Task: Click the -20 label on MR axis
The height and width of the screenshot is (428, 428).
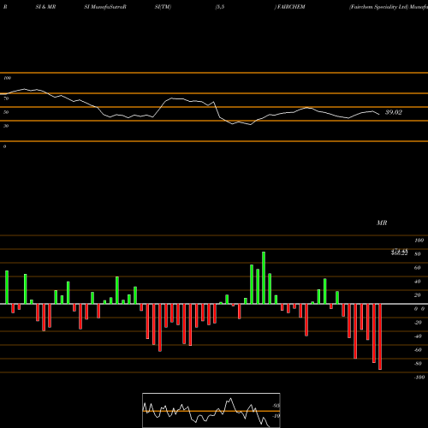Action: click(418, 323)
